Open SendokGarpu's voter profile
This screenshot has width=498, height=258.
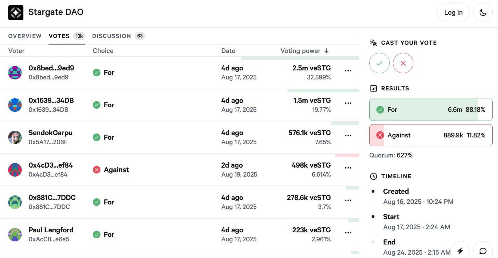point(51,133)
